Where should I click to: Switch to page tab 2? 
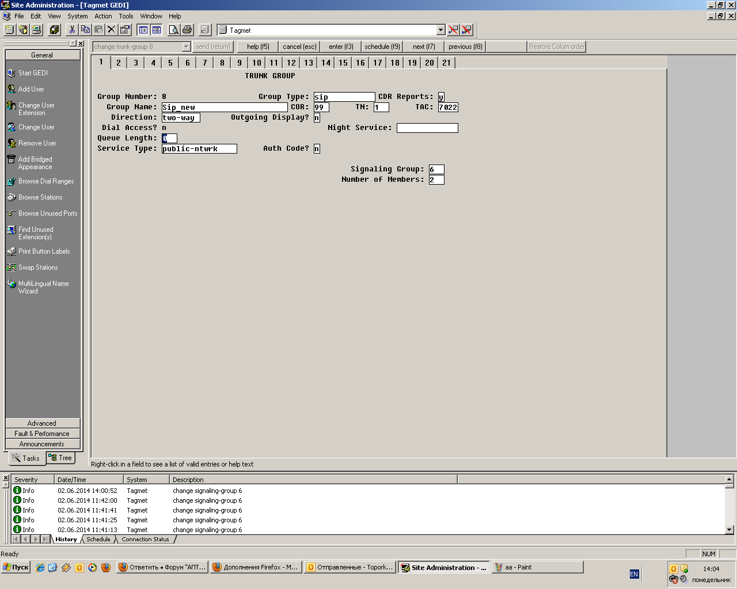click(119, 63)
